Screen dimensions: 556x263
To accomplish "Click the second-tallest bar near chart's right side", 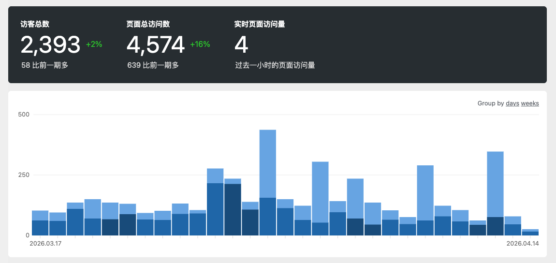I will tap(495, 193).
